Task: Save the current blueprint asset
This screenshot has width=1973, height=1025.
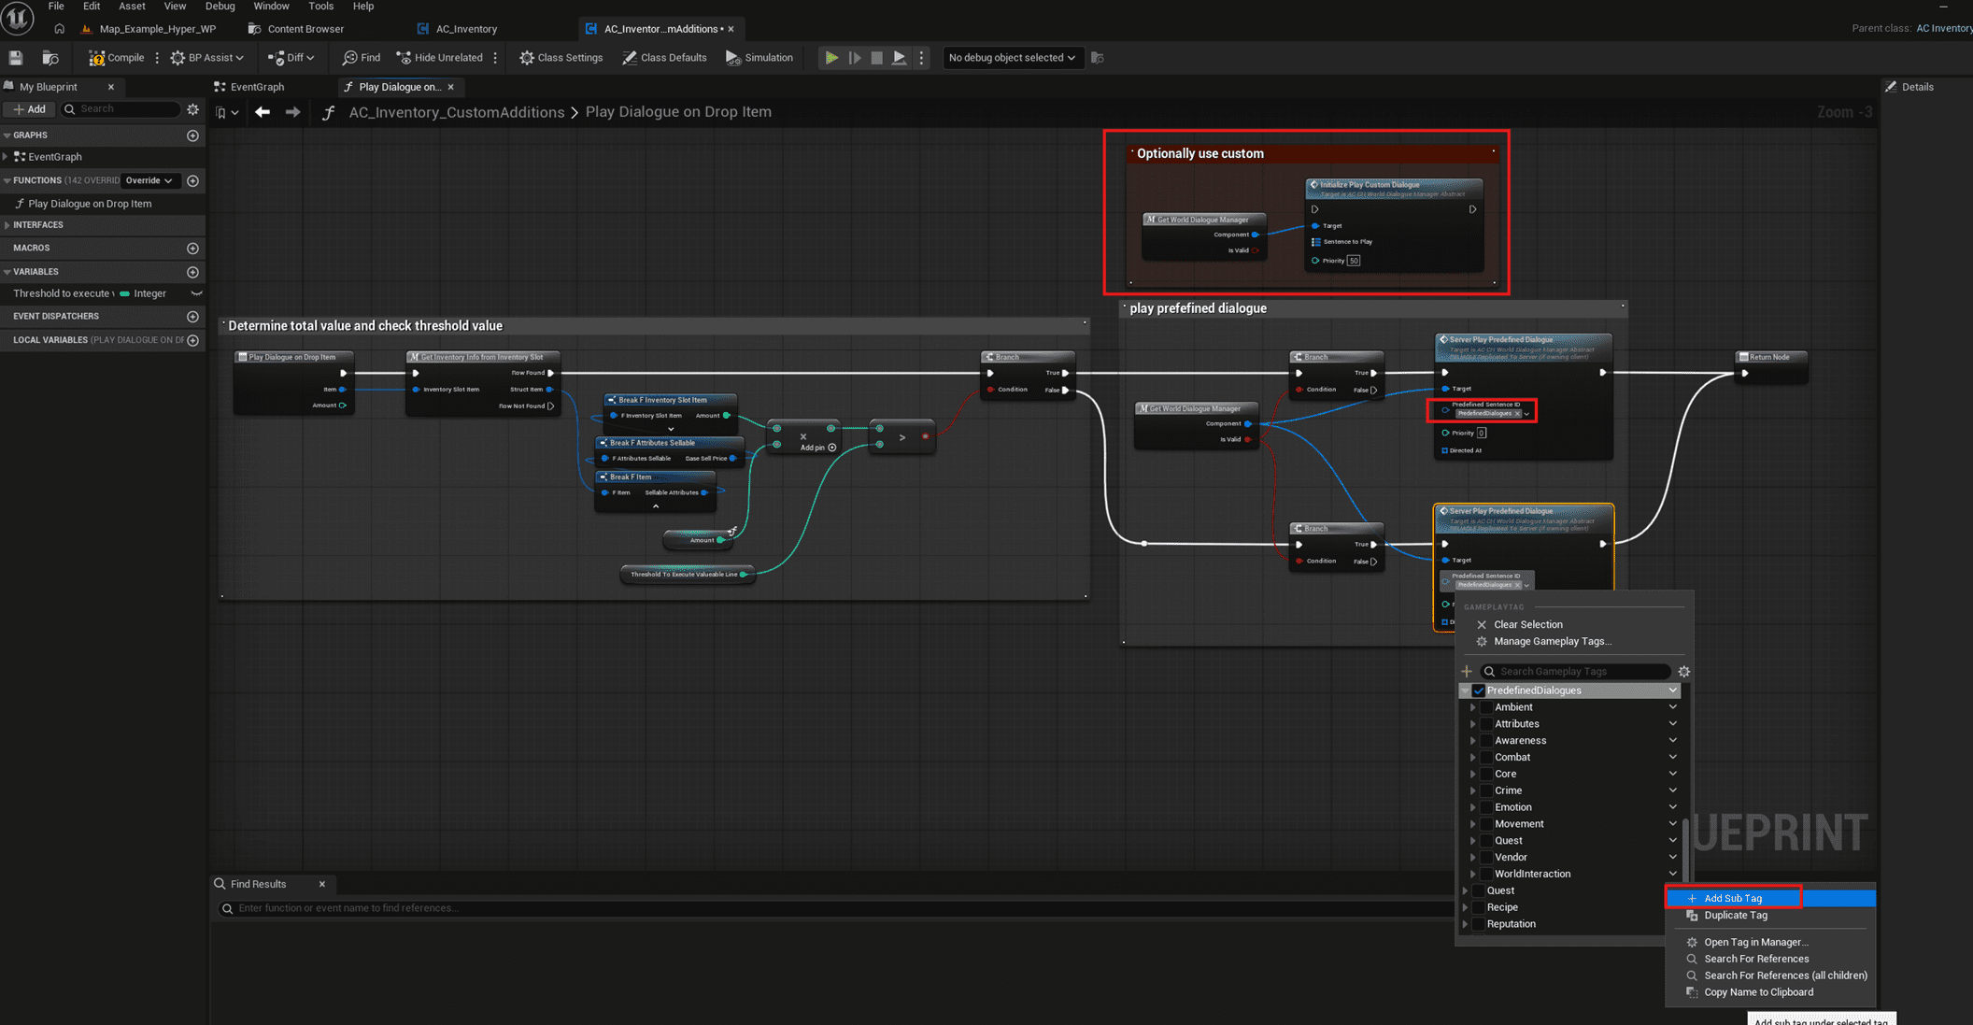Action: 16,58
